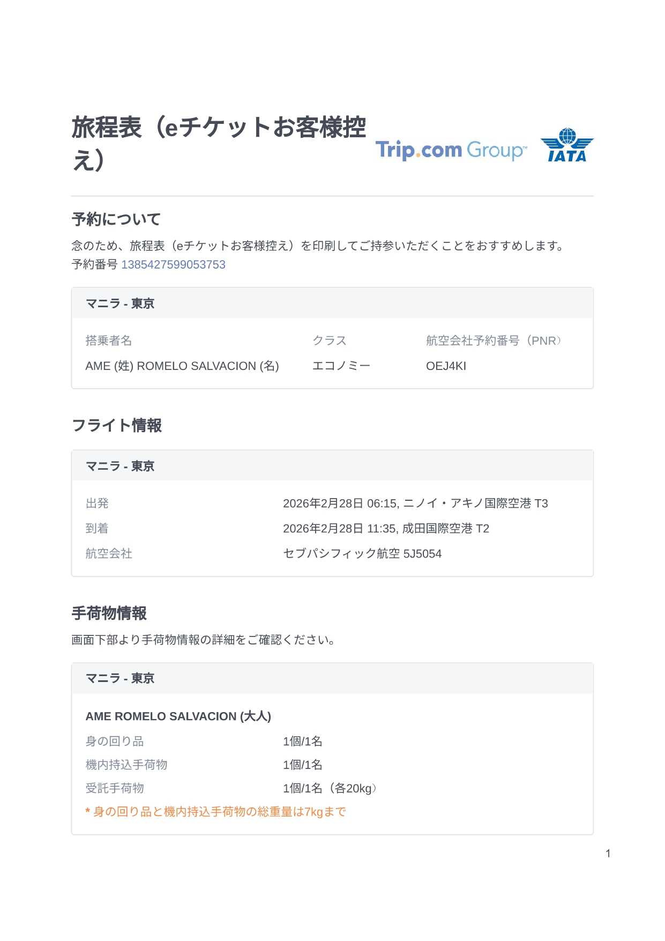Click the orange 7kg baggage notice
The width and height of the screenshot is (665, 941).
tap(216, 812)
